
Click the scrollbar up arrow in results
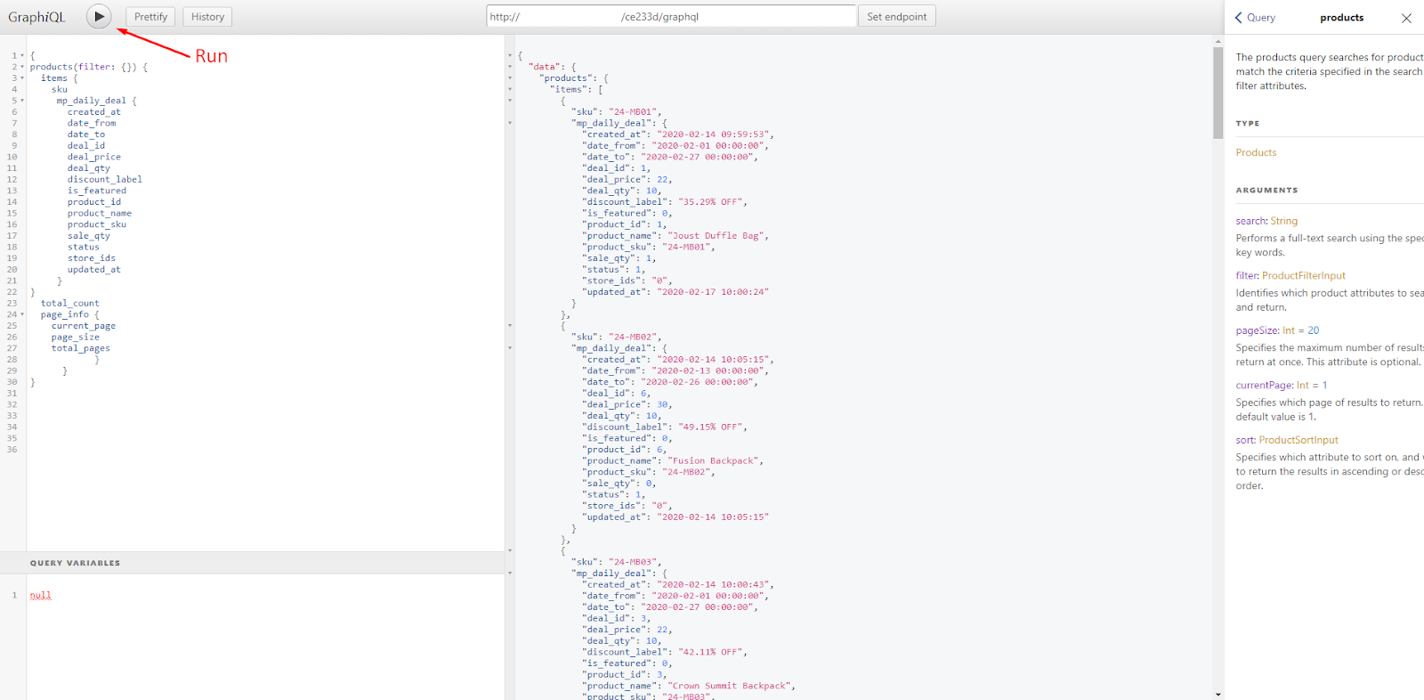click(x=1218, y=41)
